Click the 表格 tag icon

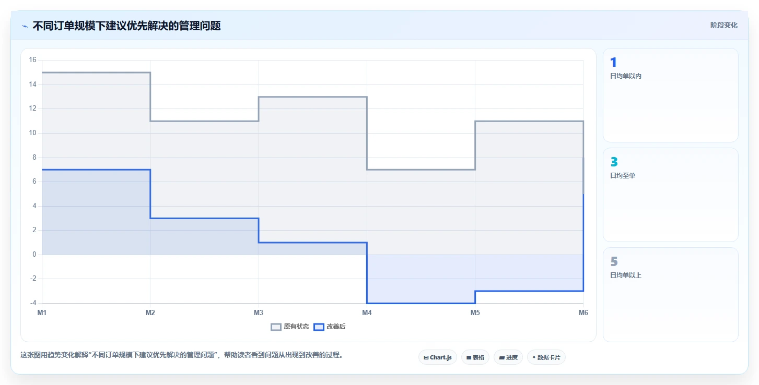[469, 358]
